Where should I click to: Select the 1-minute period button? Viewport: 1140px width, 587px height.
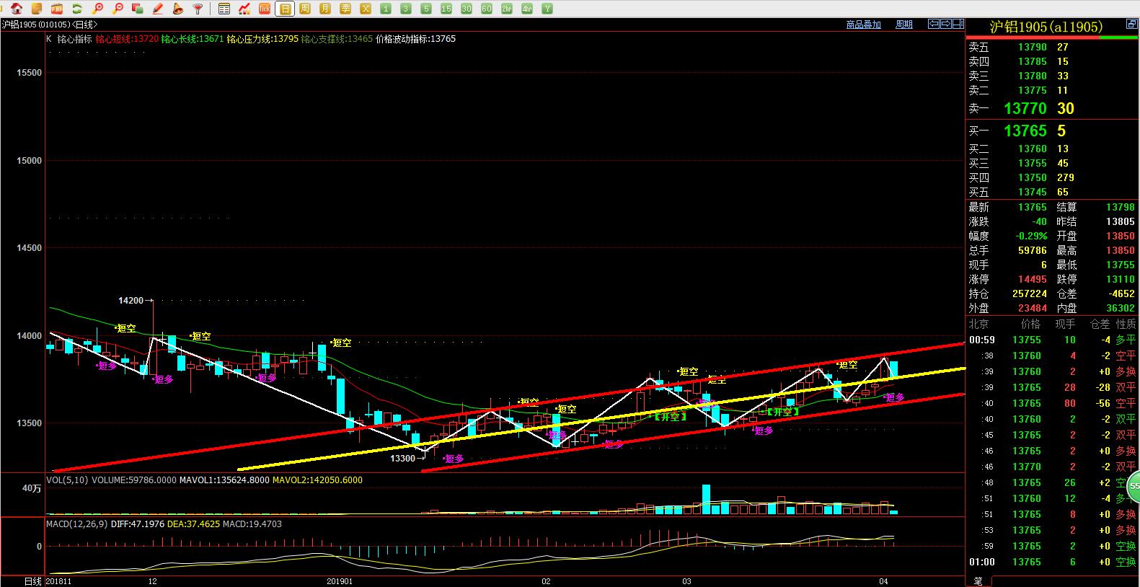[x=386, y=9]
